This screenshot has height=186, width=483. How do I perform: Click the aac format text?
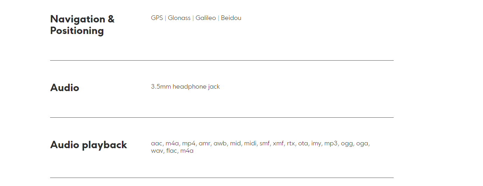(157, 143)
